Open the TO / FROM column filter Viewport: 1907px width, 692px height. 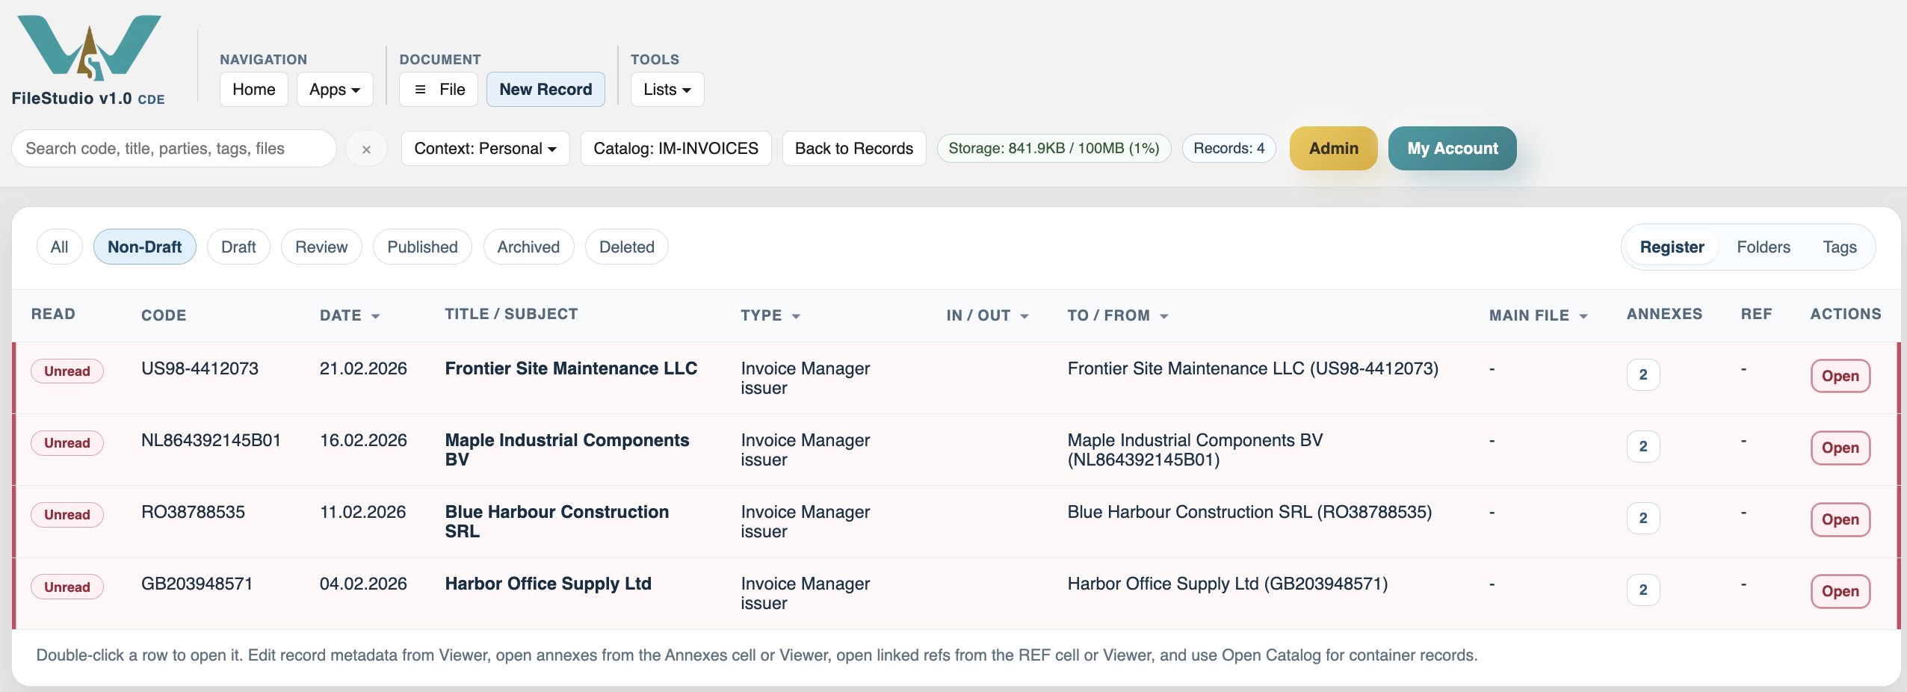pos(1164,316)
